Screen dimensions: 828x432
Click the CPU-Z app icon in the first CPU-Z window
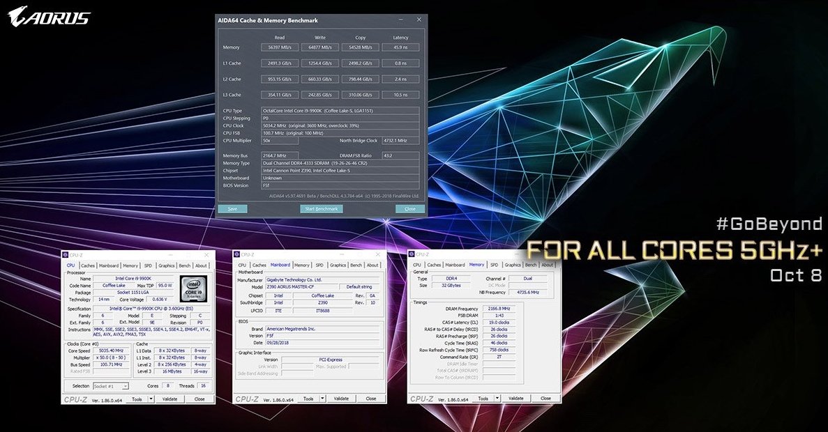click(66, 255)
